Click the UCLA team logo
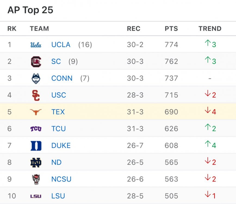Image resolution: width=236 pixels, height=204 pixels. (36, 45)
